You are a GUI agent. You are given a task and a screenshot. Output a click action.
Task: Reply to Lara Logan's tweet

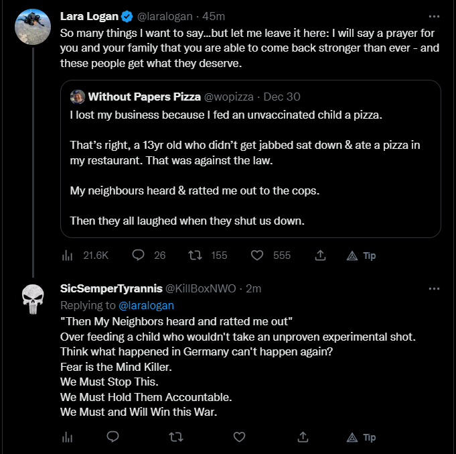(139, 256)
